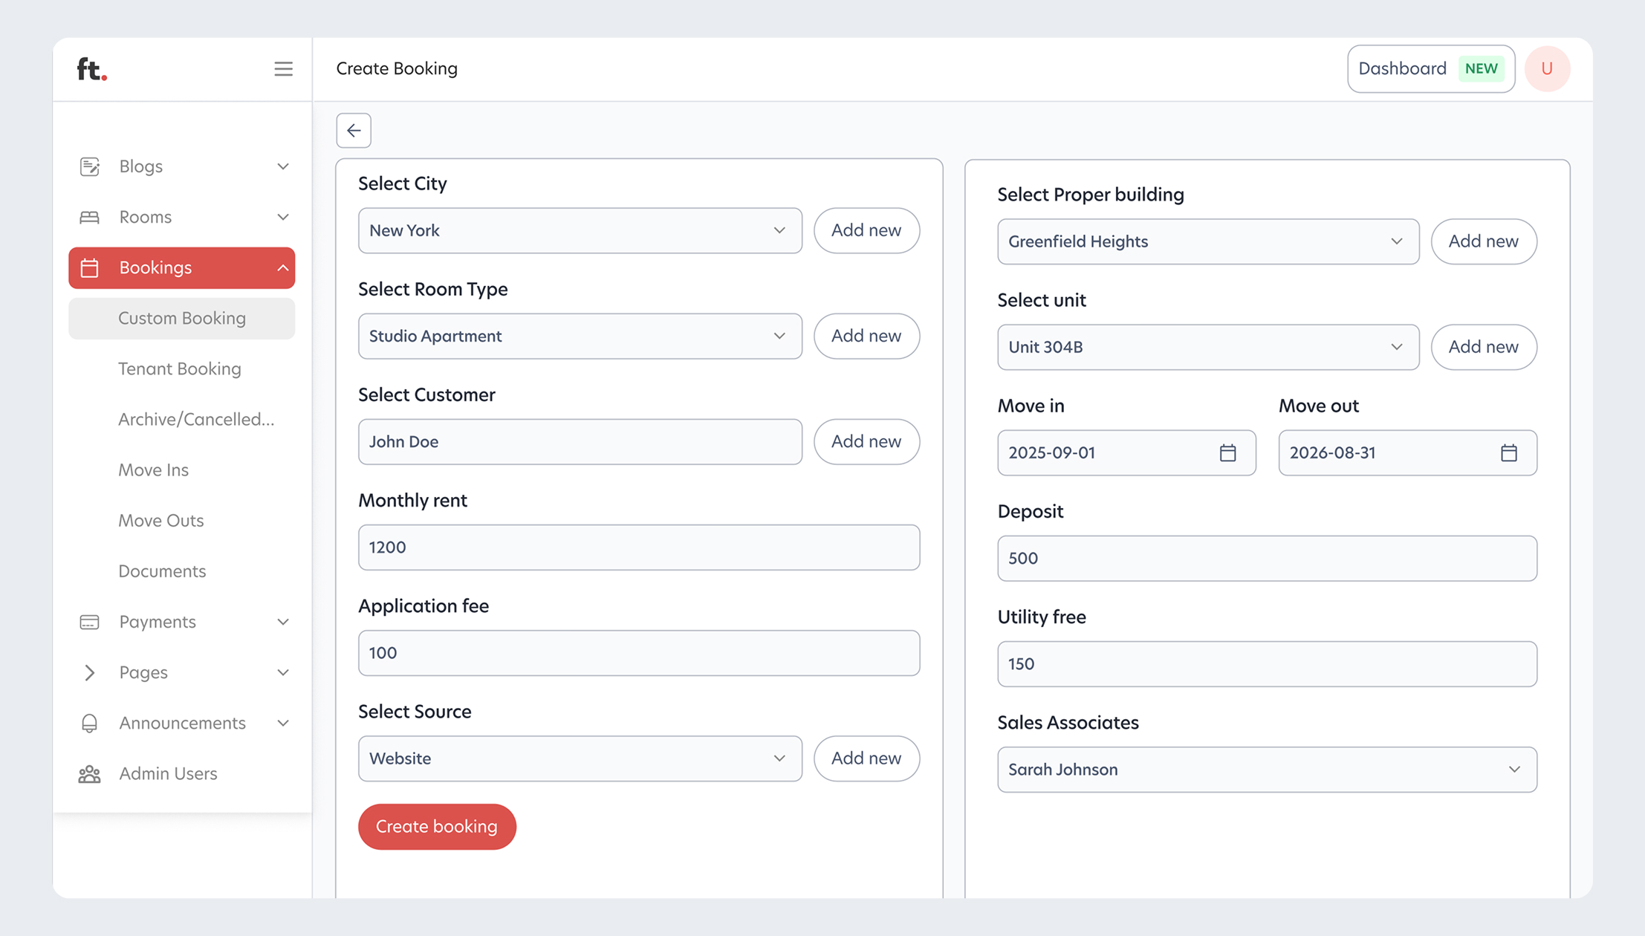Click the Announcements bell icon
Image resolution: width=1645 pixels, height=936 pixels.
90,723
